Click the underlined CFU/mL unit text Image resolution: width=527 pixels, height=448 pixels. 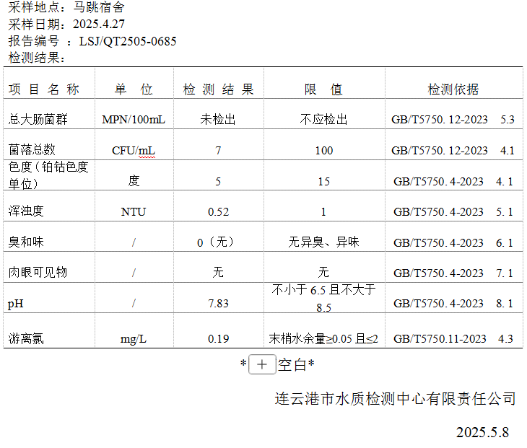(134, 151)
